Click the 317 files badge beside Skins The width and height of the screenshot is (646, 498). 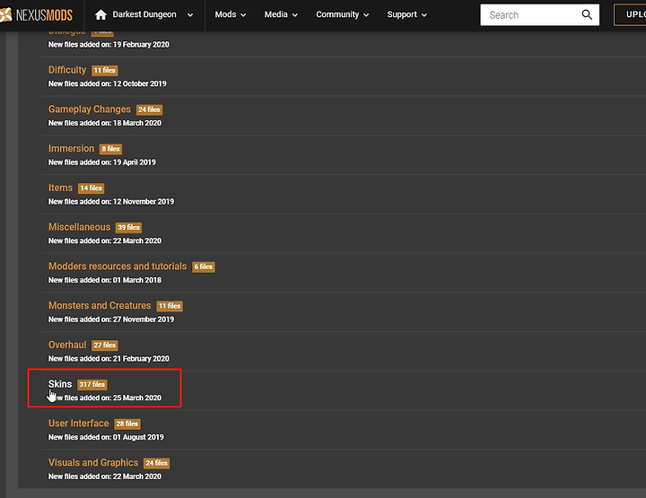(92, 384)
